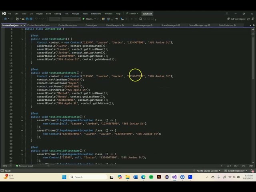Click the feedback icon at the toolbar's right end

click(253, 19)
